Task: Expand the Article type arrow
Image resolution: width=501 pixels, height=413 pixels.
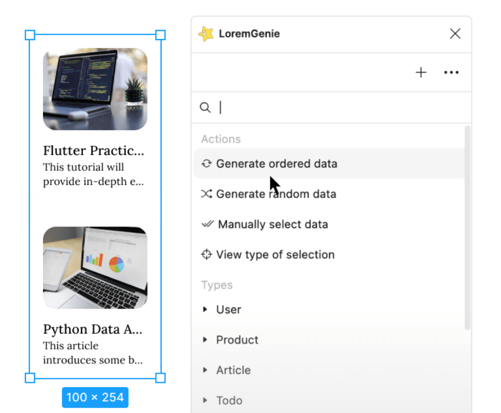Action: pos(205,370)
